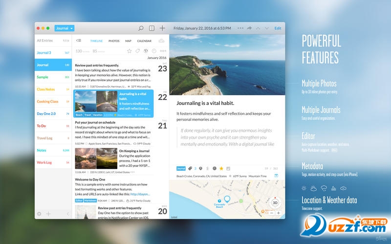
Task: Click the coastal cliff header photo
Action: coord(227,65)
